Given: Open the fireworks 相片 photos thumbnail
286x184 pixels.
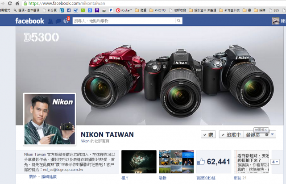Looking at the screenshot, I should pyautogui.click(x=139, y=162).
